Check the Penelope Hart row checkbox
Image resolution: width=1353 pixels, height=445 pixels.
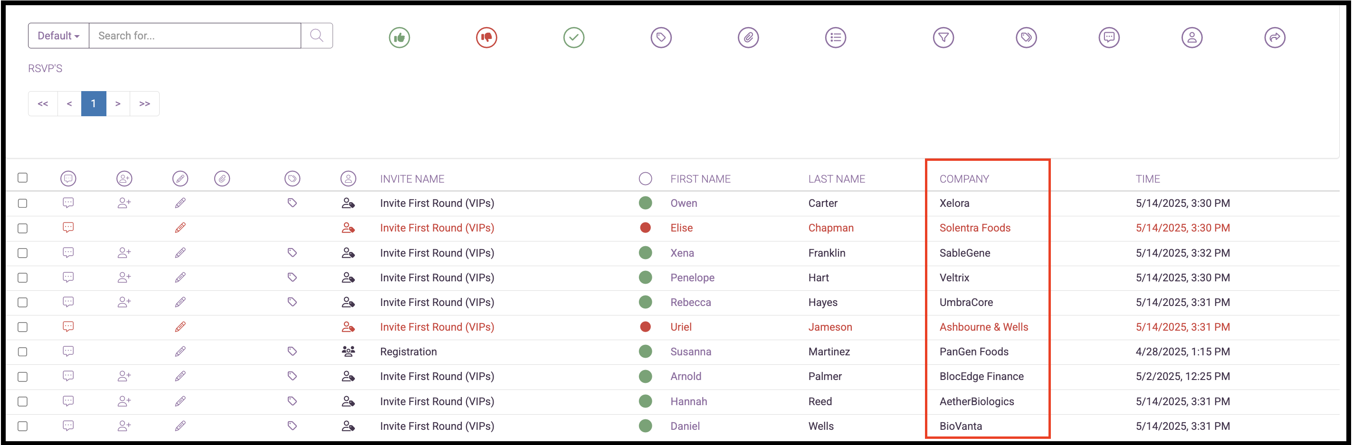point(23,278)
